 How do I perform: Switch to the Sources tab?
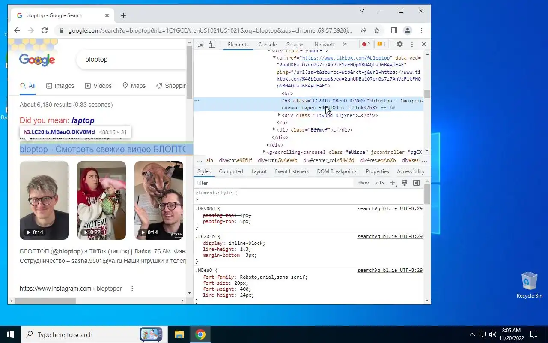tap(295, 44)
